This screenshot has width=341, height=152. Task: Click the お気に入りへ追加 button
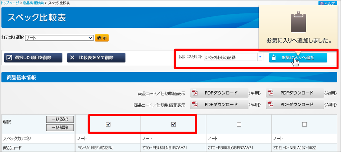point(298,57)
